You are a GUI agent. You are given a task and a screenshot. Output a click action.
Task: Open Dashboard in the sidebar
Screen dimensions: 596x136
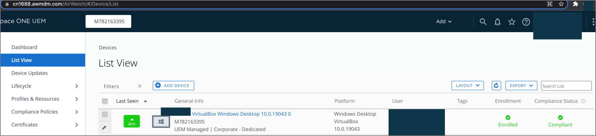(24, 47)
